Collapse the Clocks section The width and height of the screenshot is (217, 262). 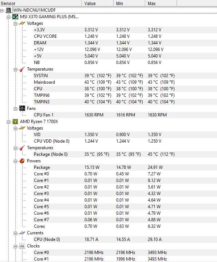click(15, 246)
